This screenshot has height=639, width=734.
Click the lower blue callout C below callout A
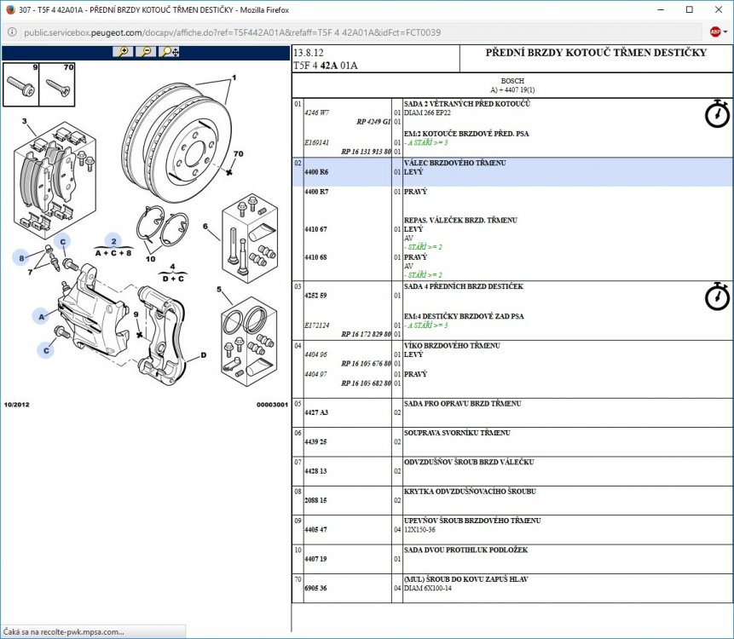click(46, 350)
